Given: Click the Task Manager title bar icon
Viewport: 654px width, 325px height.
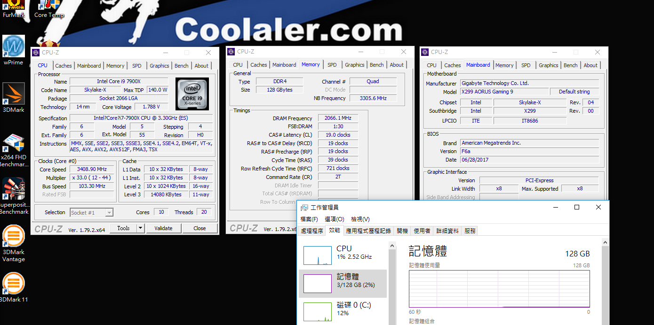Looking at the screenshot, I should click(x=304, y=208).
